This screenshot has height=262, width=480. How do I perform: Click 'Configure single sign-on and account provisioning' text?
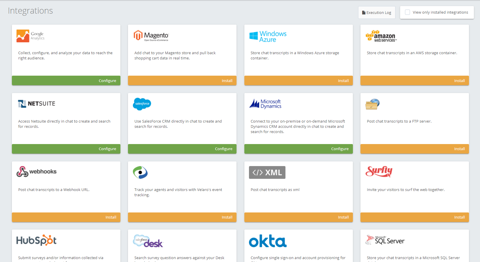point(298,258)
